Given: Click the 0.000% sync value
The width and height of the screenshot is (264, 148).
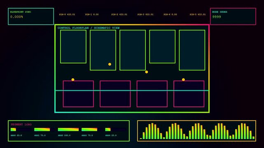Looking at the screenshot, I should pyautogui.click(x=16, y=17).
